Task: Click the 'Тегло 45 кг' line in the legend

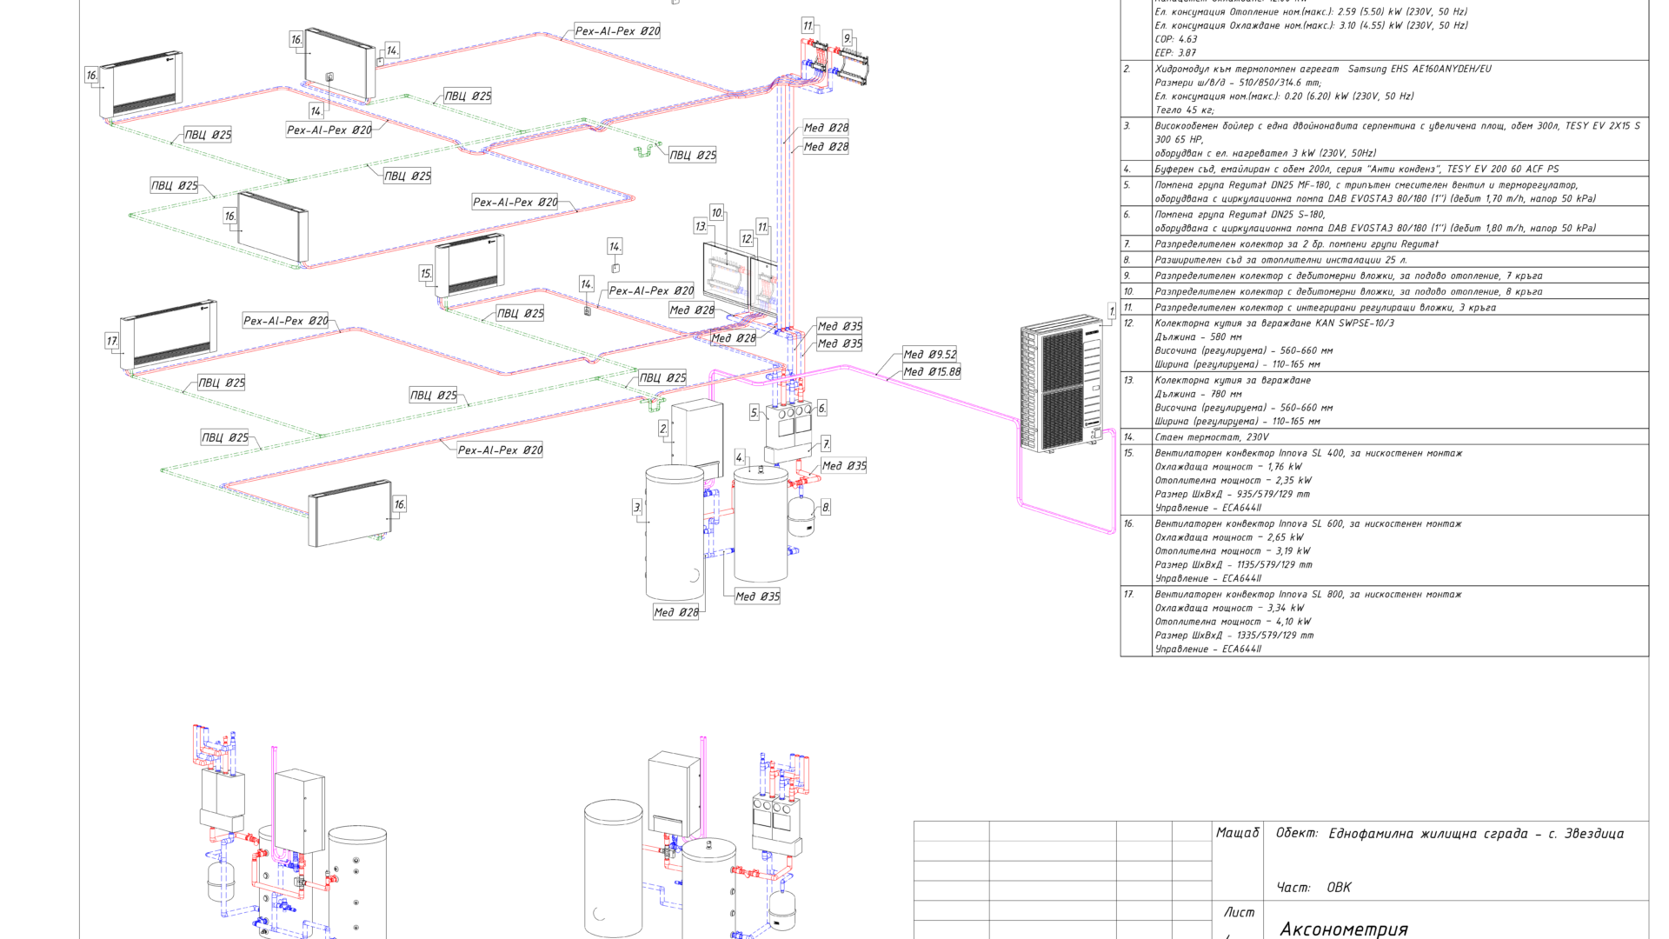Action: point(1184,110)
